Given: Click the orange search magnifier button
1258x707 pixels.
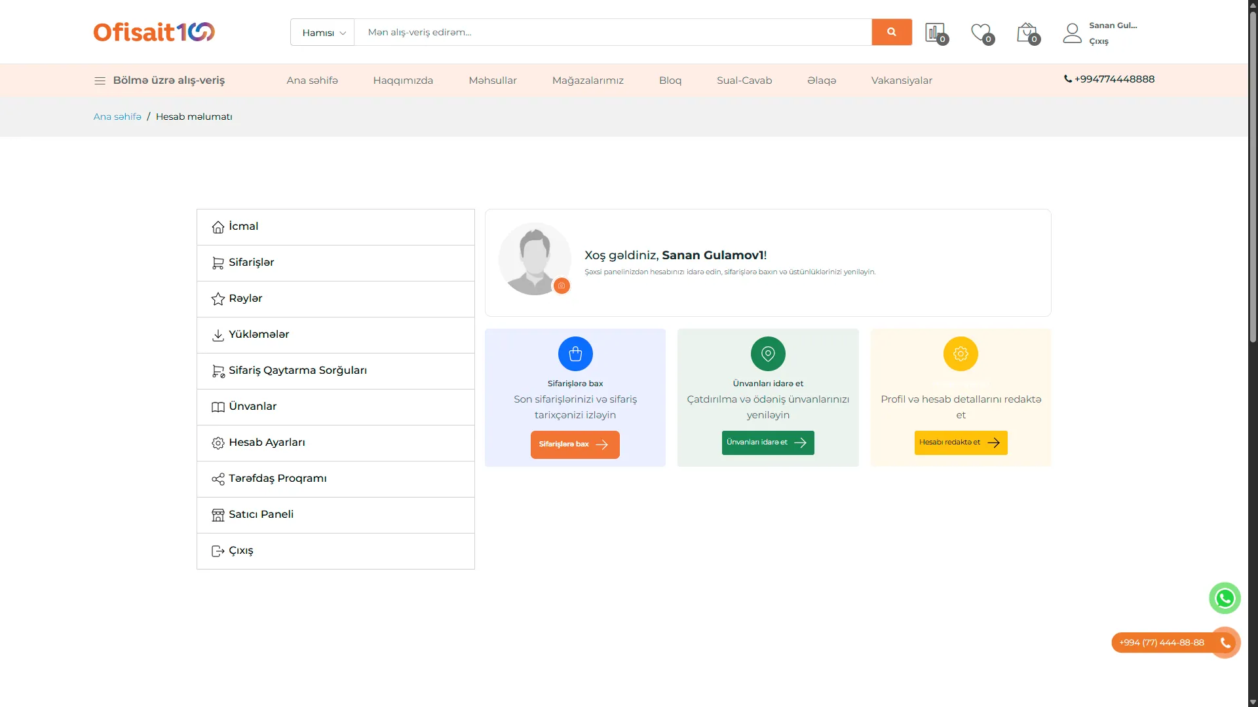Looking at the screenshot, I should tap(891, 32).
